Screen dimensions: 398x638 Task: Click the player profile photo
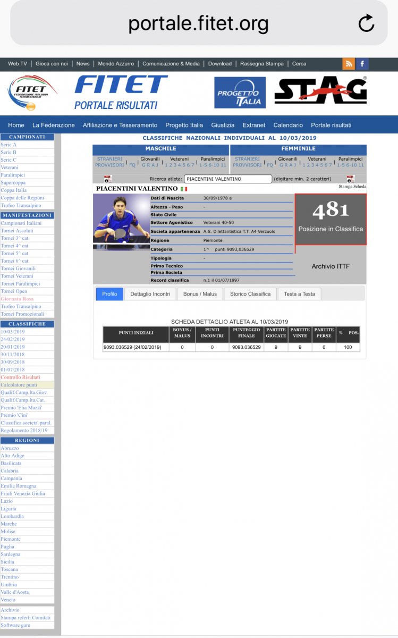[121, 221]
